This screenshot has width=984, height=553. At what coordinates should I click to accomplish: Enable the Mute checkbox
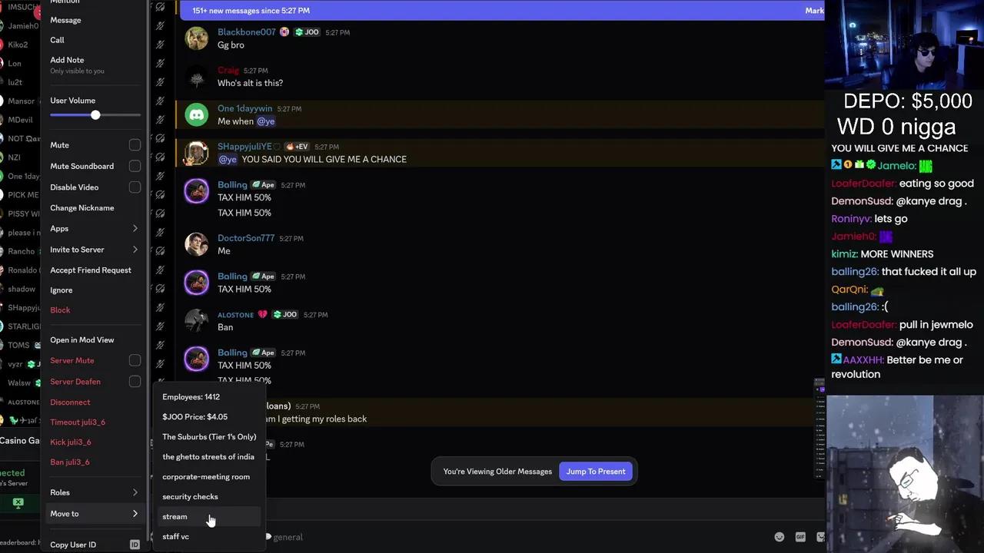tap(135, 144)
